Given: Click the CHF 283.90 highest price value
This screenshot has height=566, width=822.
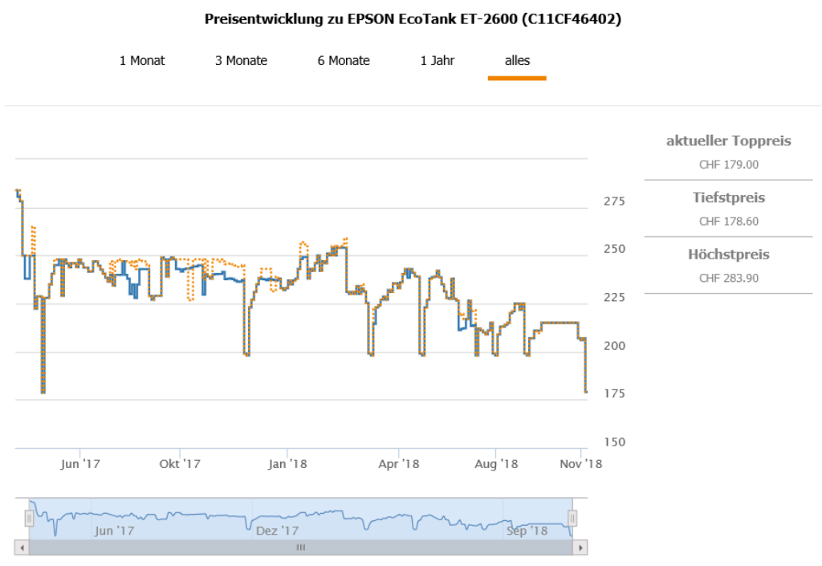Looking at the screenshot, I should click(728, 278).
